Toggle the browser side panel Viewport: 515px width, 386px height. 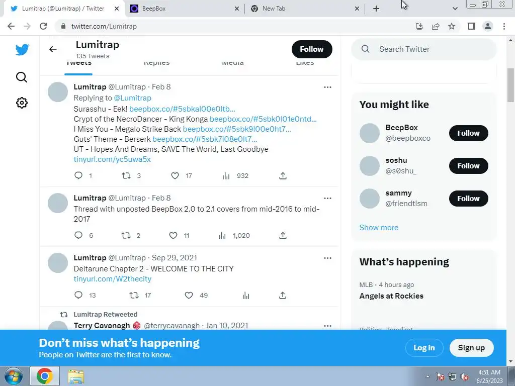coord(472,26)
